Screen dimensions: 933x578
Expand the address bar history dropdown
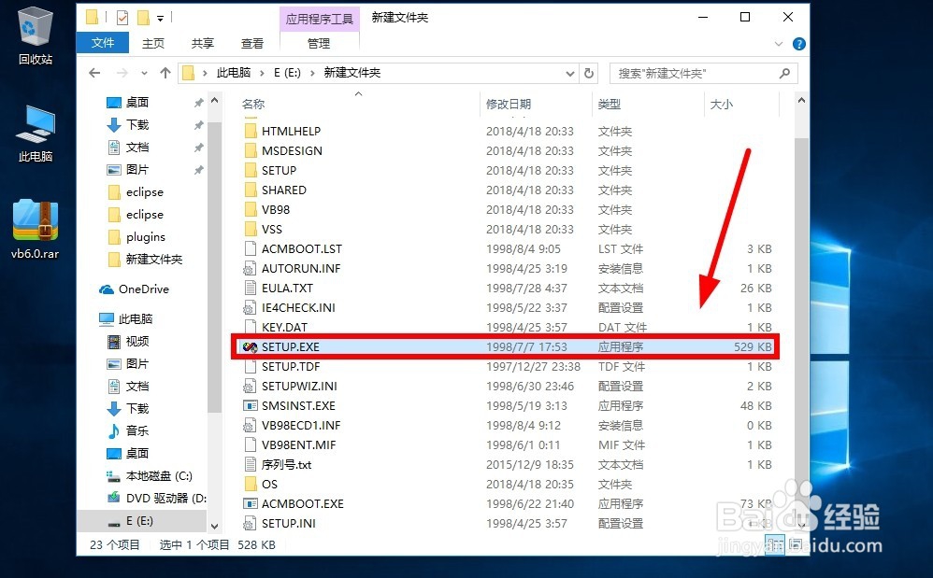pyautogui.click(x=570, y=73)
